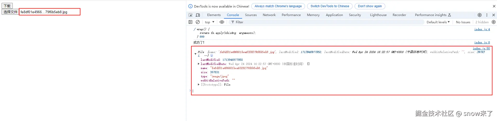497x121 pixels.
Task: Open the Lighthouse tab
Action: (378, 15)
